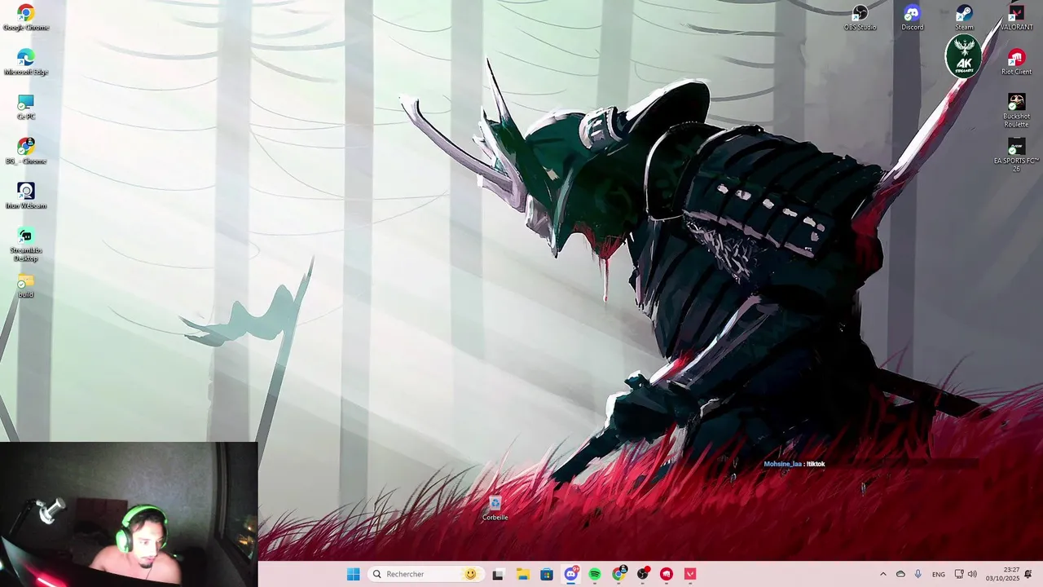
Task: Open File Explorer from the taskbar
Action: point(522,574)
